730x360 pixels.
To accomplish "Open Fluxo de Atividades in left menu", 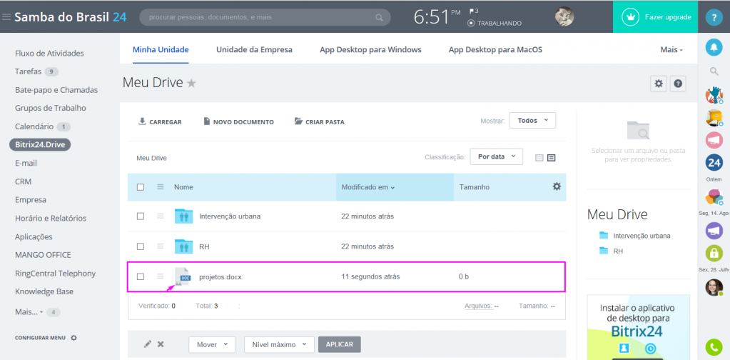I will (x=49, y=54).
